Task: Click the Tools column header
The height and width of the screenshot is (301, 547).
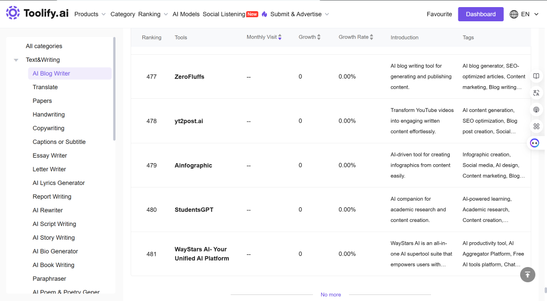Action: coord(181,37)
